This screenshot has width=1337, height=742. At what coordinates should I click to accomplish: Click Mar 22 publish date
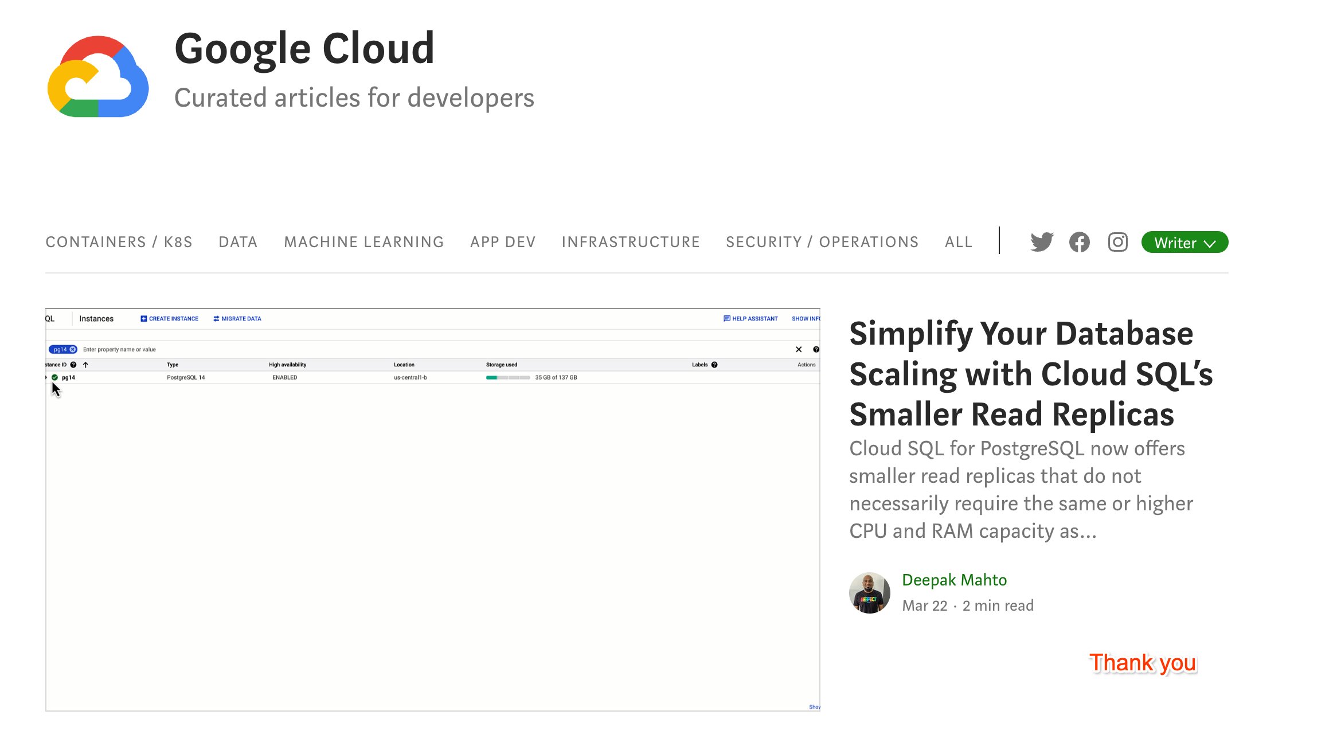pyautogui.click(x=925, y=606)
